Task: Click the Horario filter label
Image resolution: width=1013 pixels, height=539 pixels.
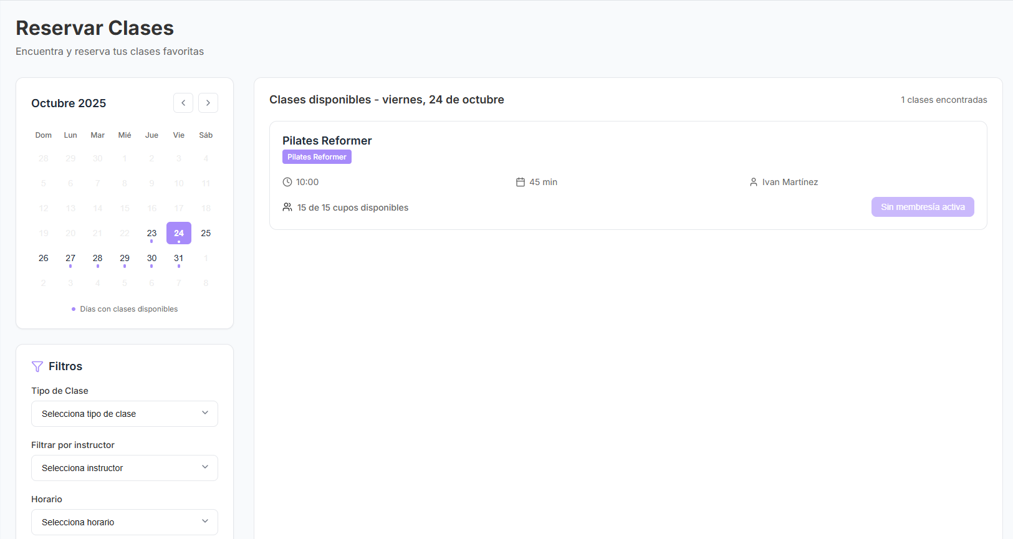Action: point(47,499)
